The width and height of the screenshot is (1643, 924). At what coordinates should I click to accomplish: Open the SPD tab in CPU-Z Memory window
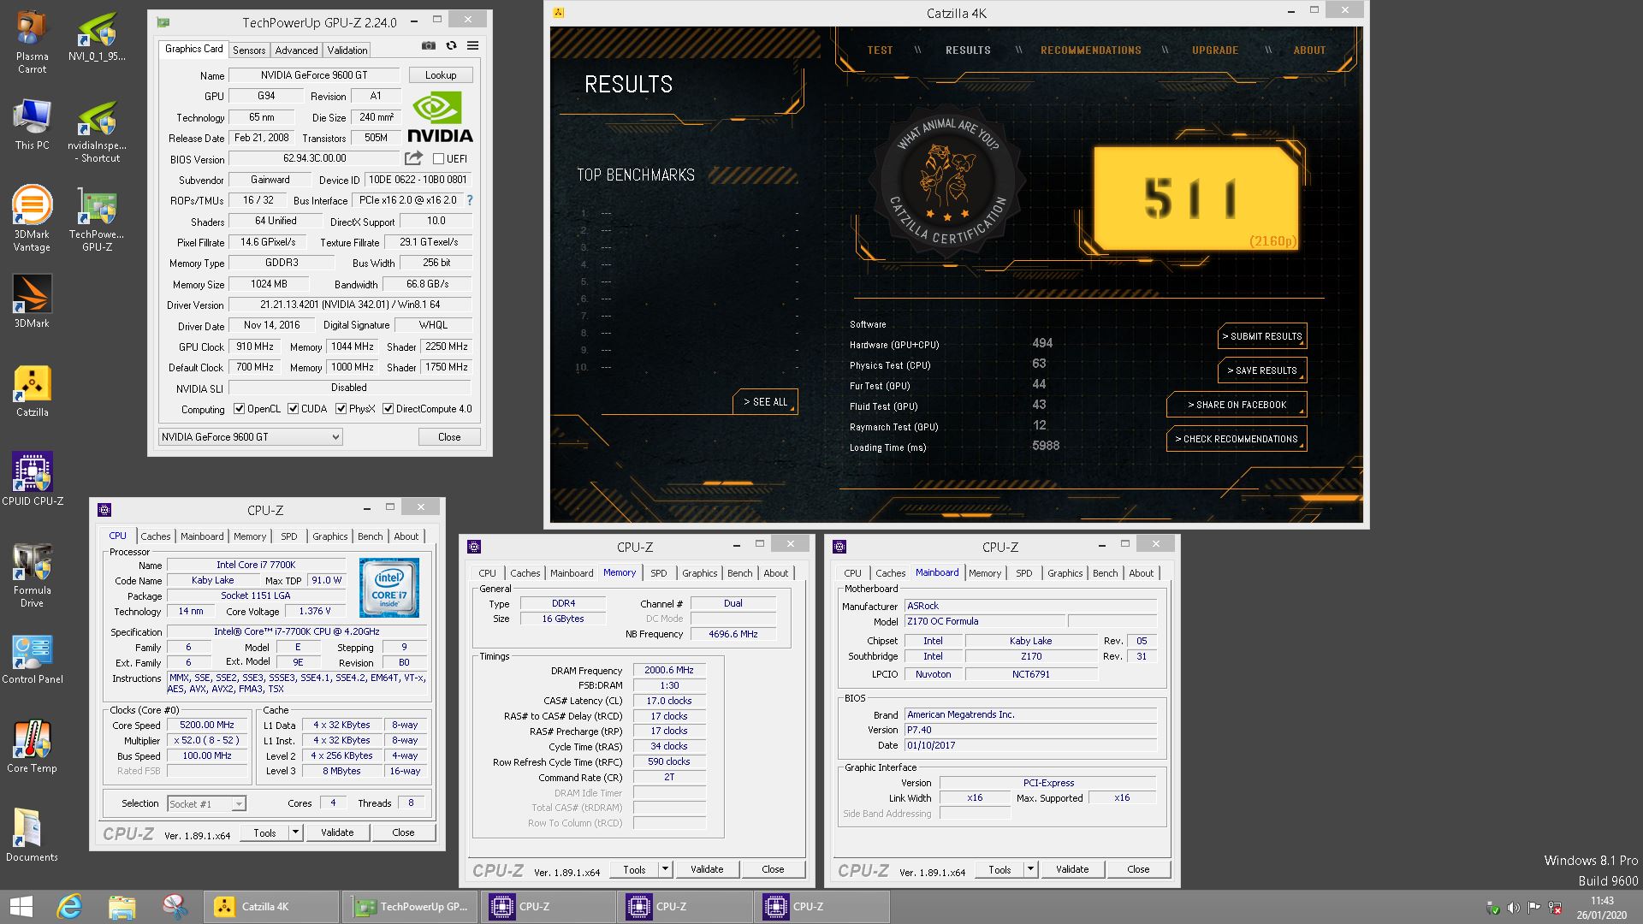[x=658, y=573]
